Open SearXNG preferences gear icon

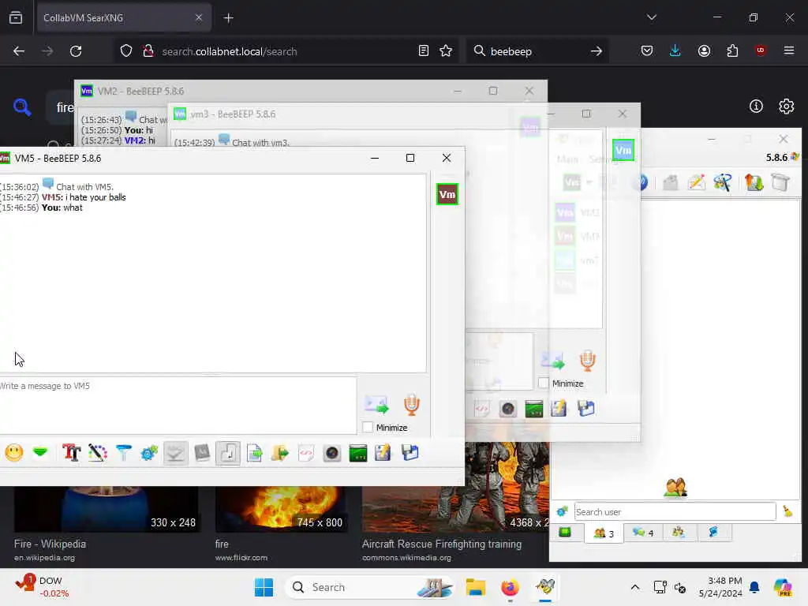(786, 107)
